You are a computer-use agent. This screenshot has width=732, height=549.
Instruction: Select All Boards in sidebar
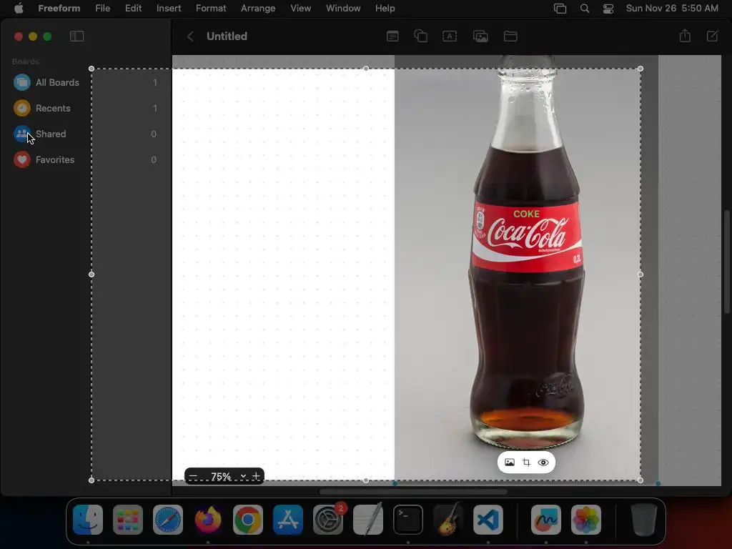pos(86,83)
